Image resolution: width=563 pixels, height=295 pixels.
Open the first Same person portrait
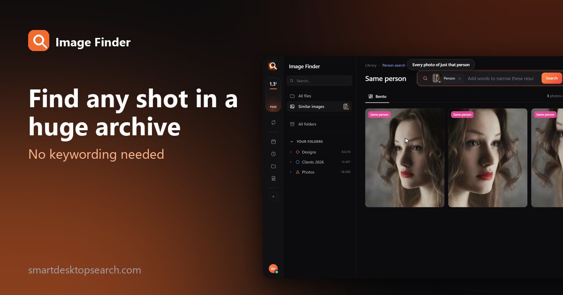click(x=404, y=158)
